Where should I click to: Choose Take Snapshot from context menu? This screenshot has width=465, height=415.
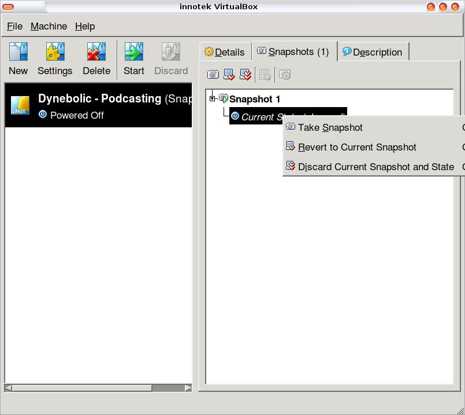tap(330, 127)
